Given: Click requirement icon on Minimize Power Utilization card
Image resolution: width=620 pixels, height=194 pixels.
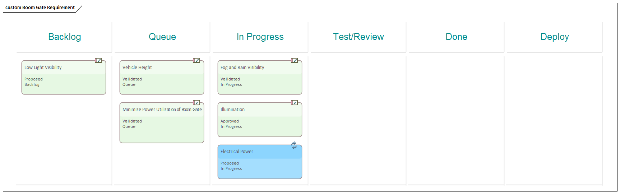Looking at the screenshot, I should click(196, 102).
